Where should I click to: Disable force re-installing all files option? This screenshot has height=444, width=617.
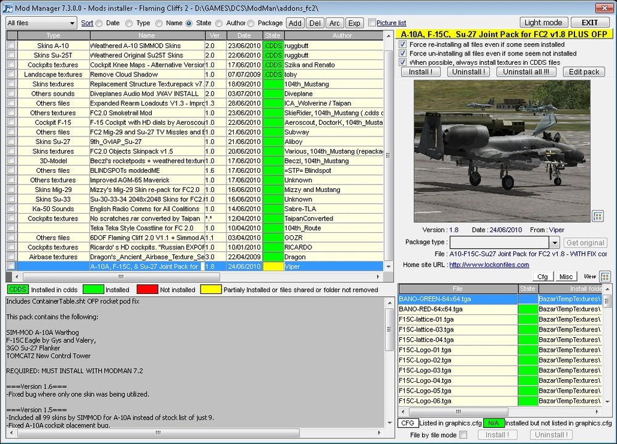point(403,44)
